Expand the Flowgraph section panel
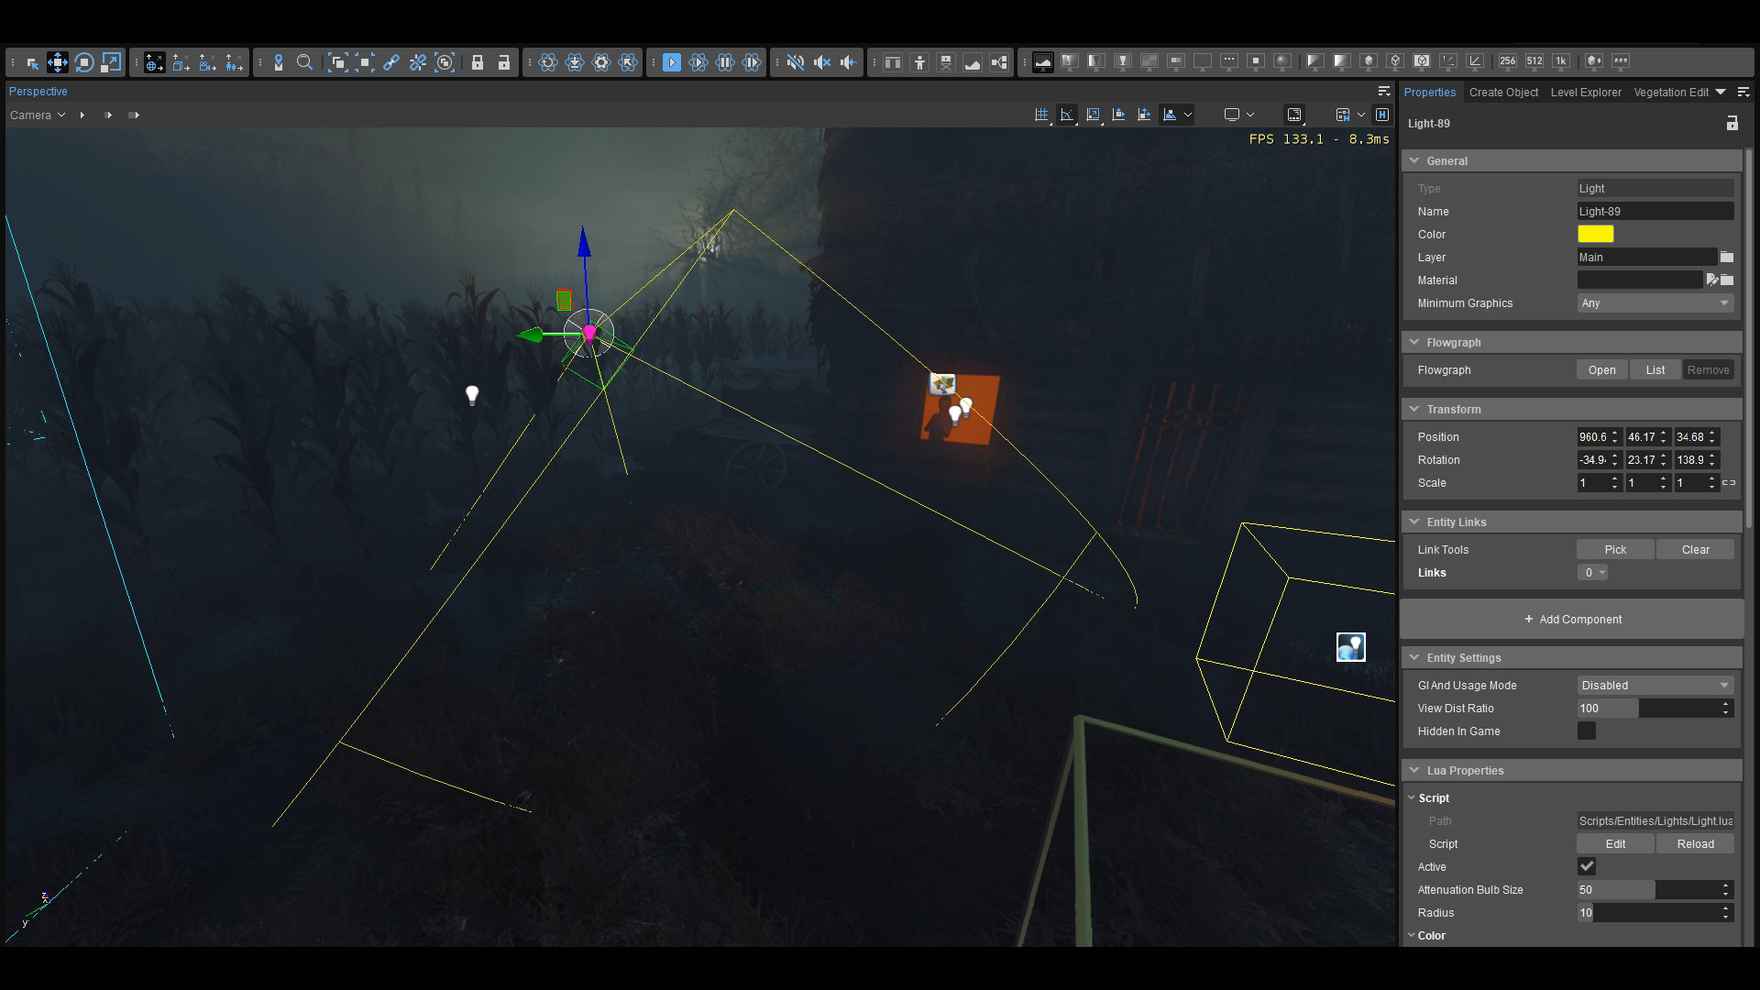The width and height of the screenshot is (1760, 990). 1415,342
